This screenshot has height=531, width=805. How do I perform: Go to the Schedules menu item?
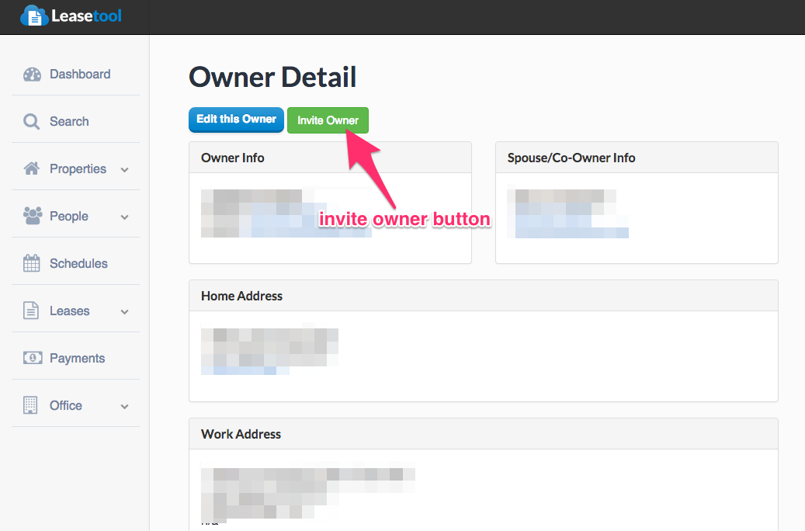coord(78,264)
